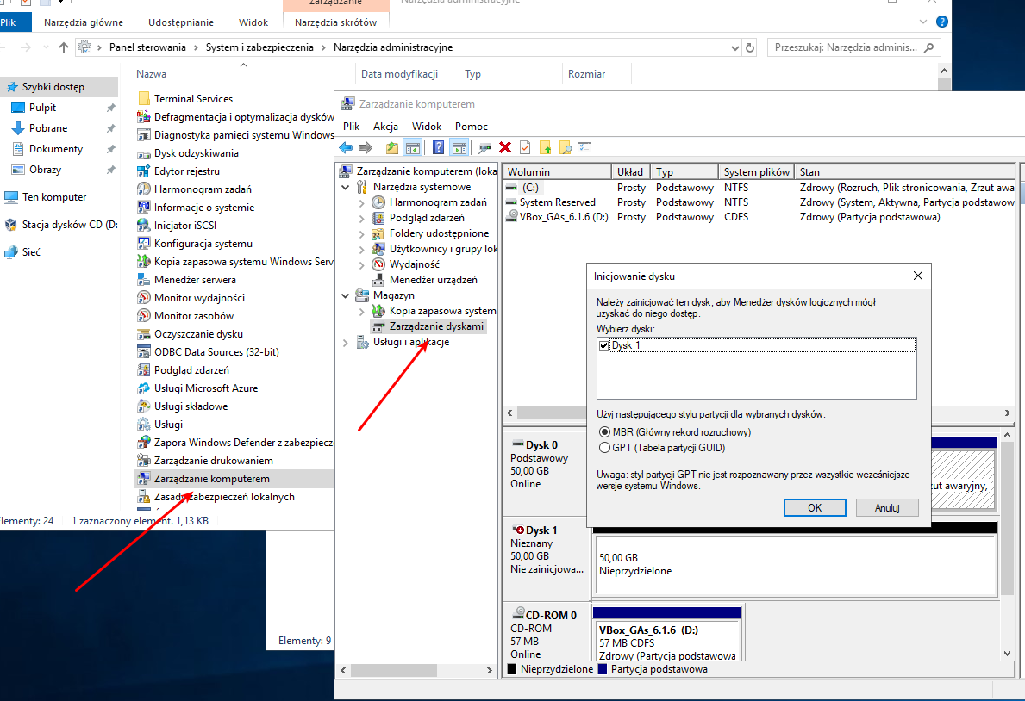Toggle the Show/Hide Action Pane toolbar icon
1025x701 pixels.
[459, 147]
